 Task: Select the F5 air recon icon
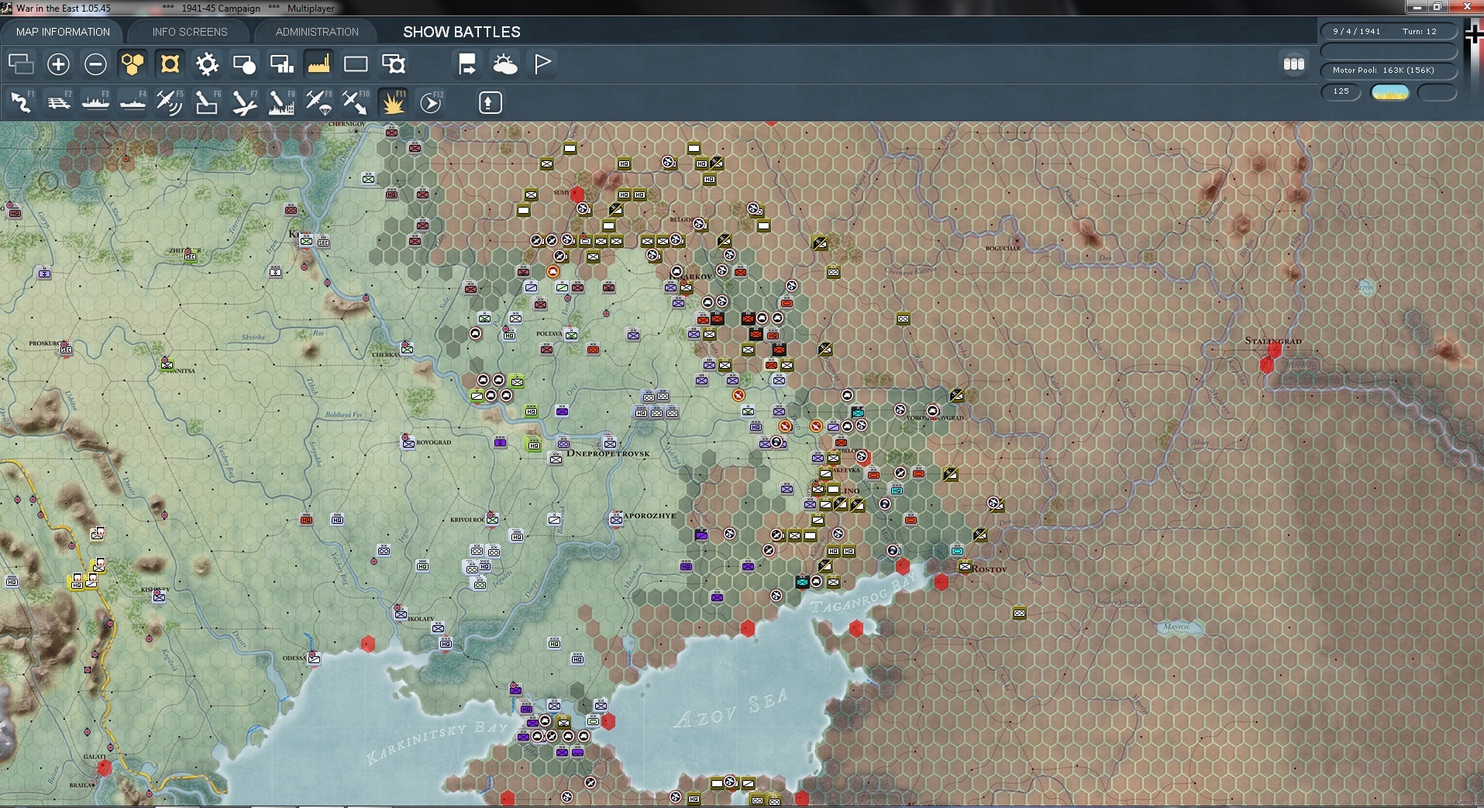coord(170,102)
